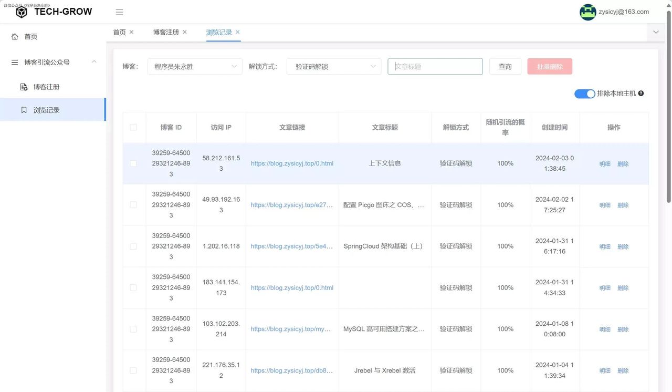Toggle the sidebar collapse hamburger icon
The image size is (672, 392).
pyautogui.click(x=120, y=12)
